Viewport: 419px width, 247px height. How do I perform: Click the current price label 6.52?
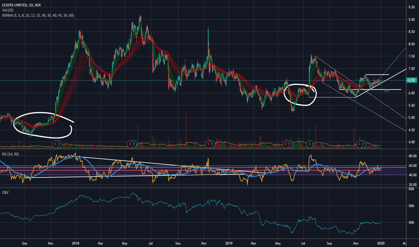[411, 80]
